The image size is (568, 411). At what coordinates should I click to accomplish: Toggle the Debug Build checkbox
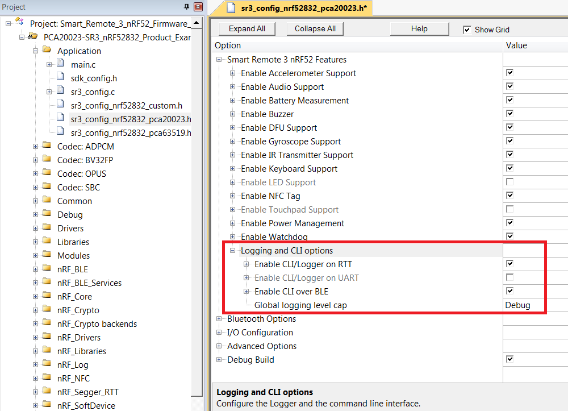point(509,359)
